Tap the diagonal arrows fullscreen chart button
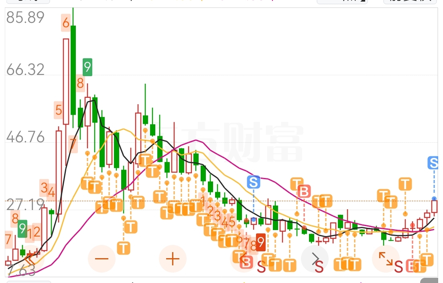Screen dimensions: 443x283 tap(386, 259)
